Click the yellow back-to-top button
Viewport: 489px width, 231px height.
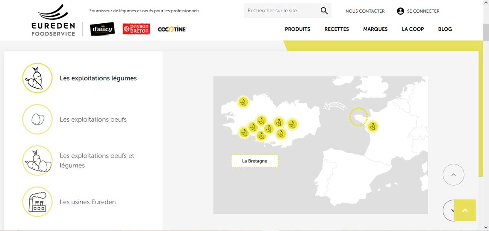(x=465, y=210)
